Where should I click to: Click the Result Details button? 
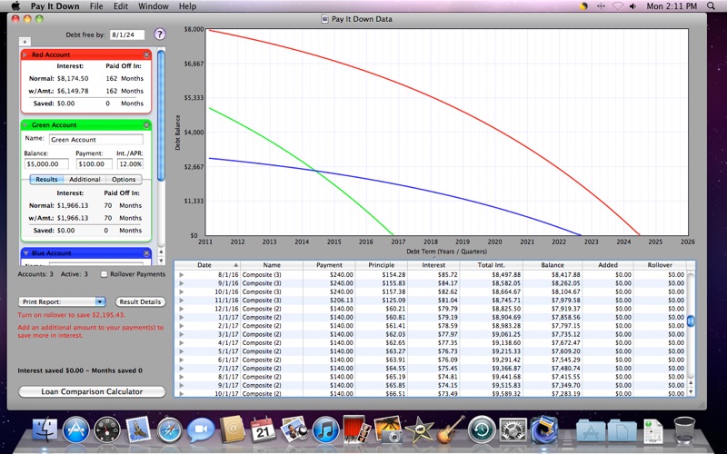(x=140, y=301)
